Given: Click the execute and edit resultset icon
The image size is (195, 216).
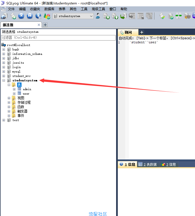Looking at the screenshot, I should click(x=38, y=16).
